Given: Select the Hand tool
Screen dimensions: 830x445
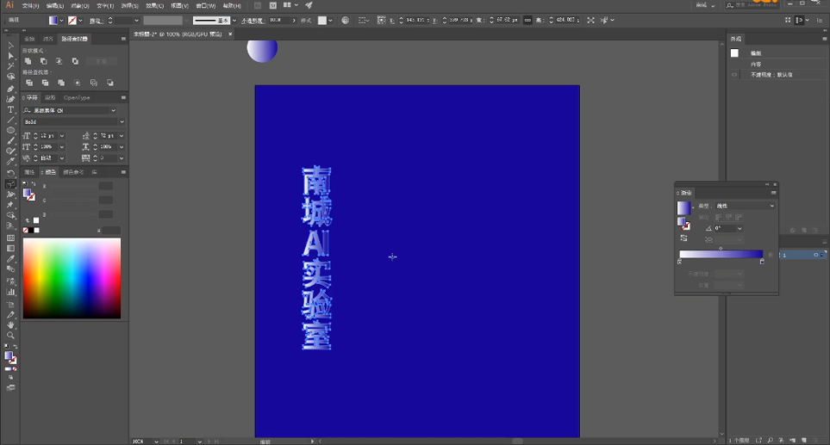Looking at the screenshot, I should pos(10,325).
